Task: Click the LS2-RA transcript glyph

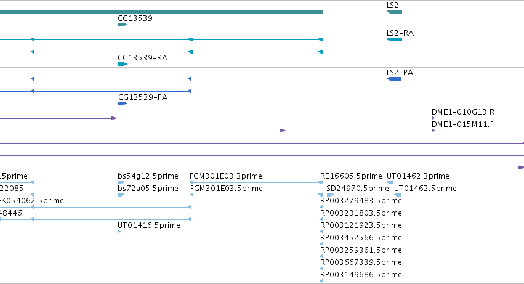Action: (x=394, y=39)
